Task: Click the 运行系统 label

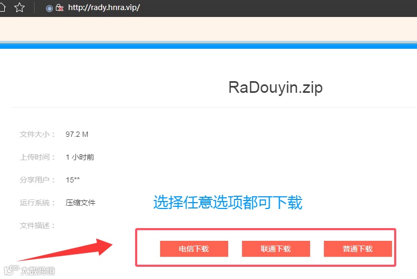Action: [37, 203]
